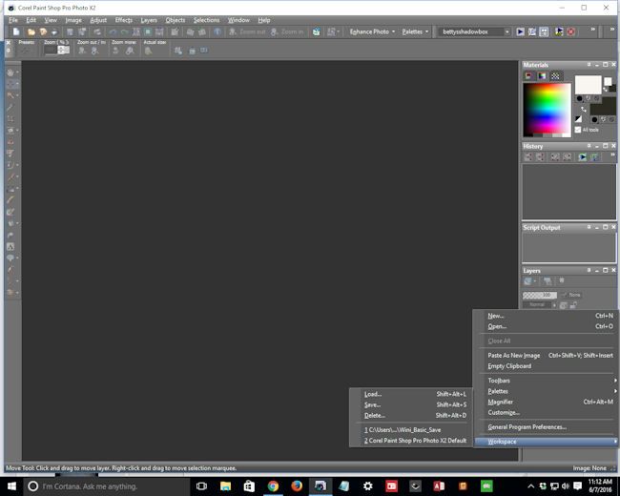Click the red Stop script recording icon
Screen dimensions: 620x496
570,31
